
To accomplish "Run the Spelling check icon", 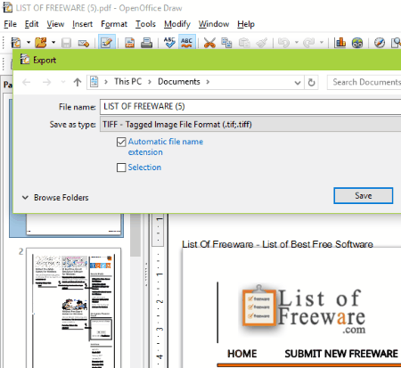I will point(169,43).
